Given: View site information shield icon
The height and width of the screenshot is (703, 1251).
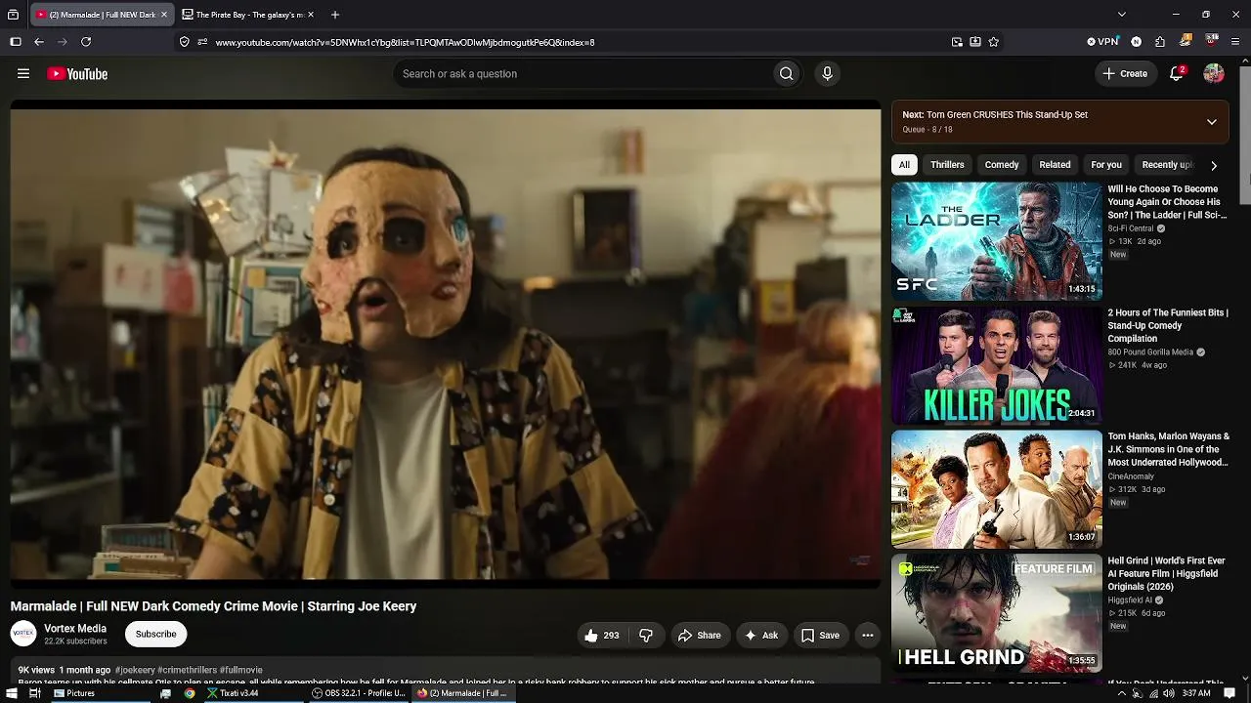Looking at the screenshot, I should 184,42.
